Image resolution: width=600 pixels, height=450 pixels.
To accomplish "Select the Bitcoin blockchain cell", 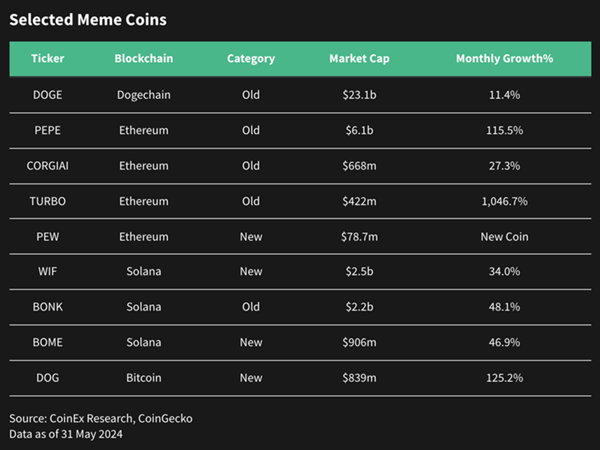I will coord(143,378).
